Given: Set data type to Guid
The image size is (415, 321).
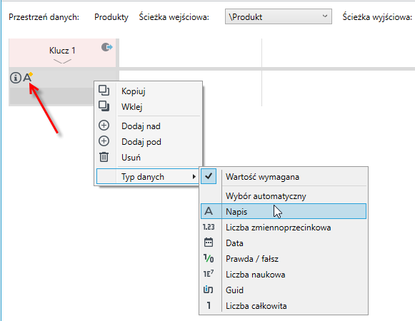Looking at the screenshot, I should click(x=284, y=290).
